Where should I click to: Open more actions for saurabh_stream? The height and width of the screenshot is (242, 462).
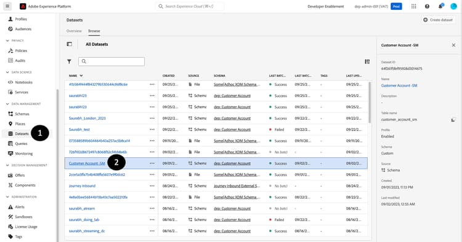click(x=152, y=208)
